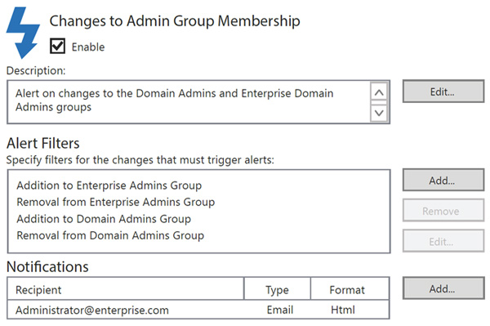
Task: Select Removal from Domain Admins Group filter
Action: (110, 235)
